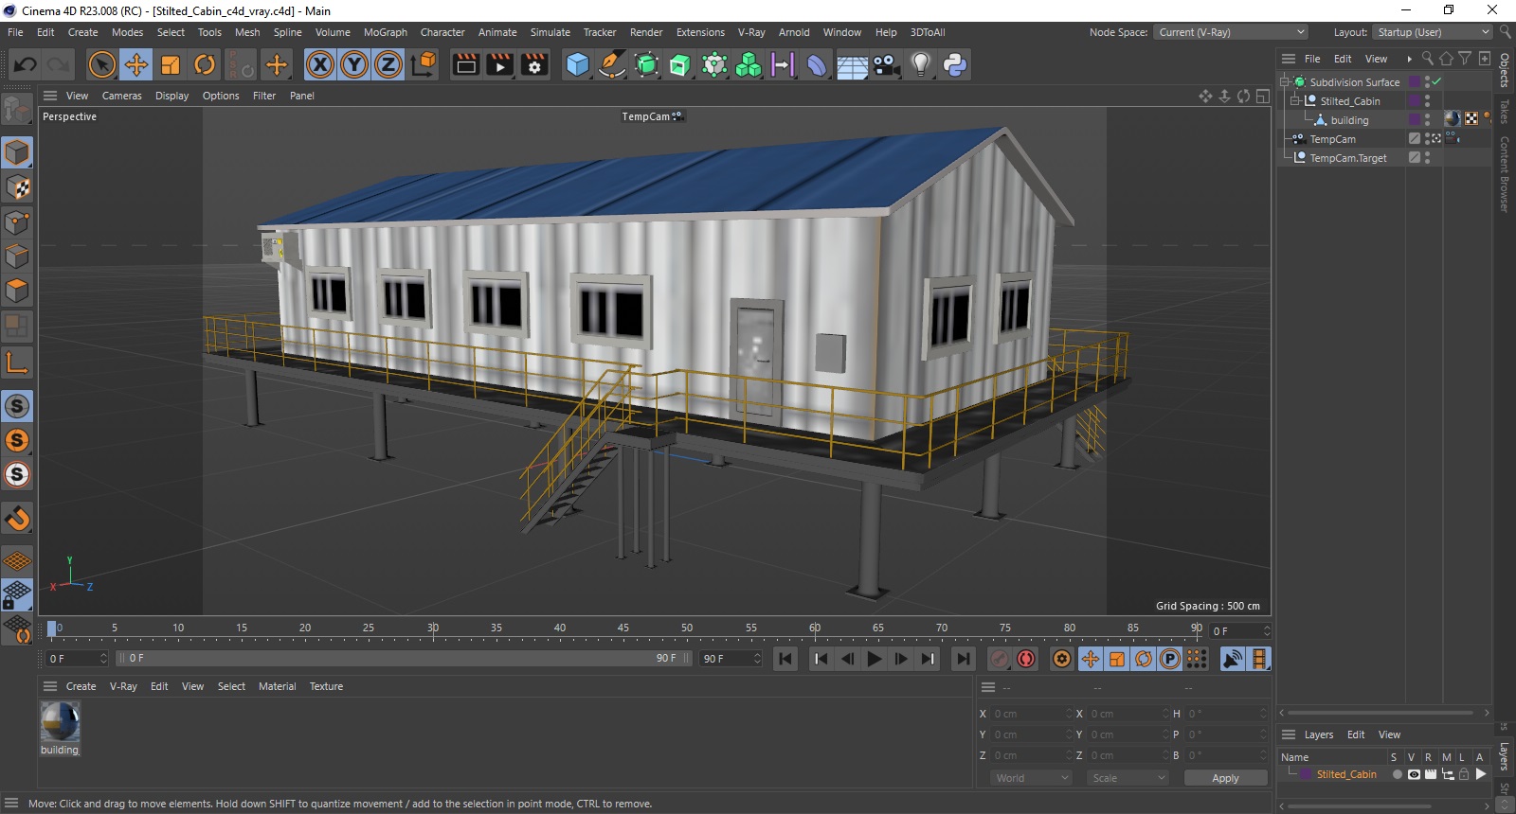The height and width of the screenshot is (814, 1516).
Task: Add a Subdivision Surface generator
Action: (x=646, y=64)
